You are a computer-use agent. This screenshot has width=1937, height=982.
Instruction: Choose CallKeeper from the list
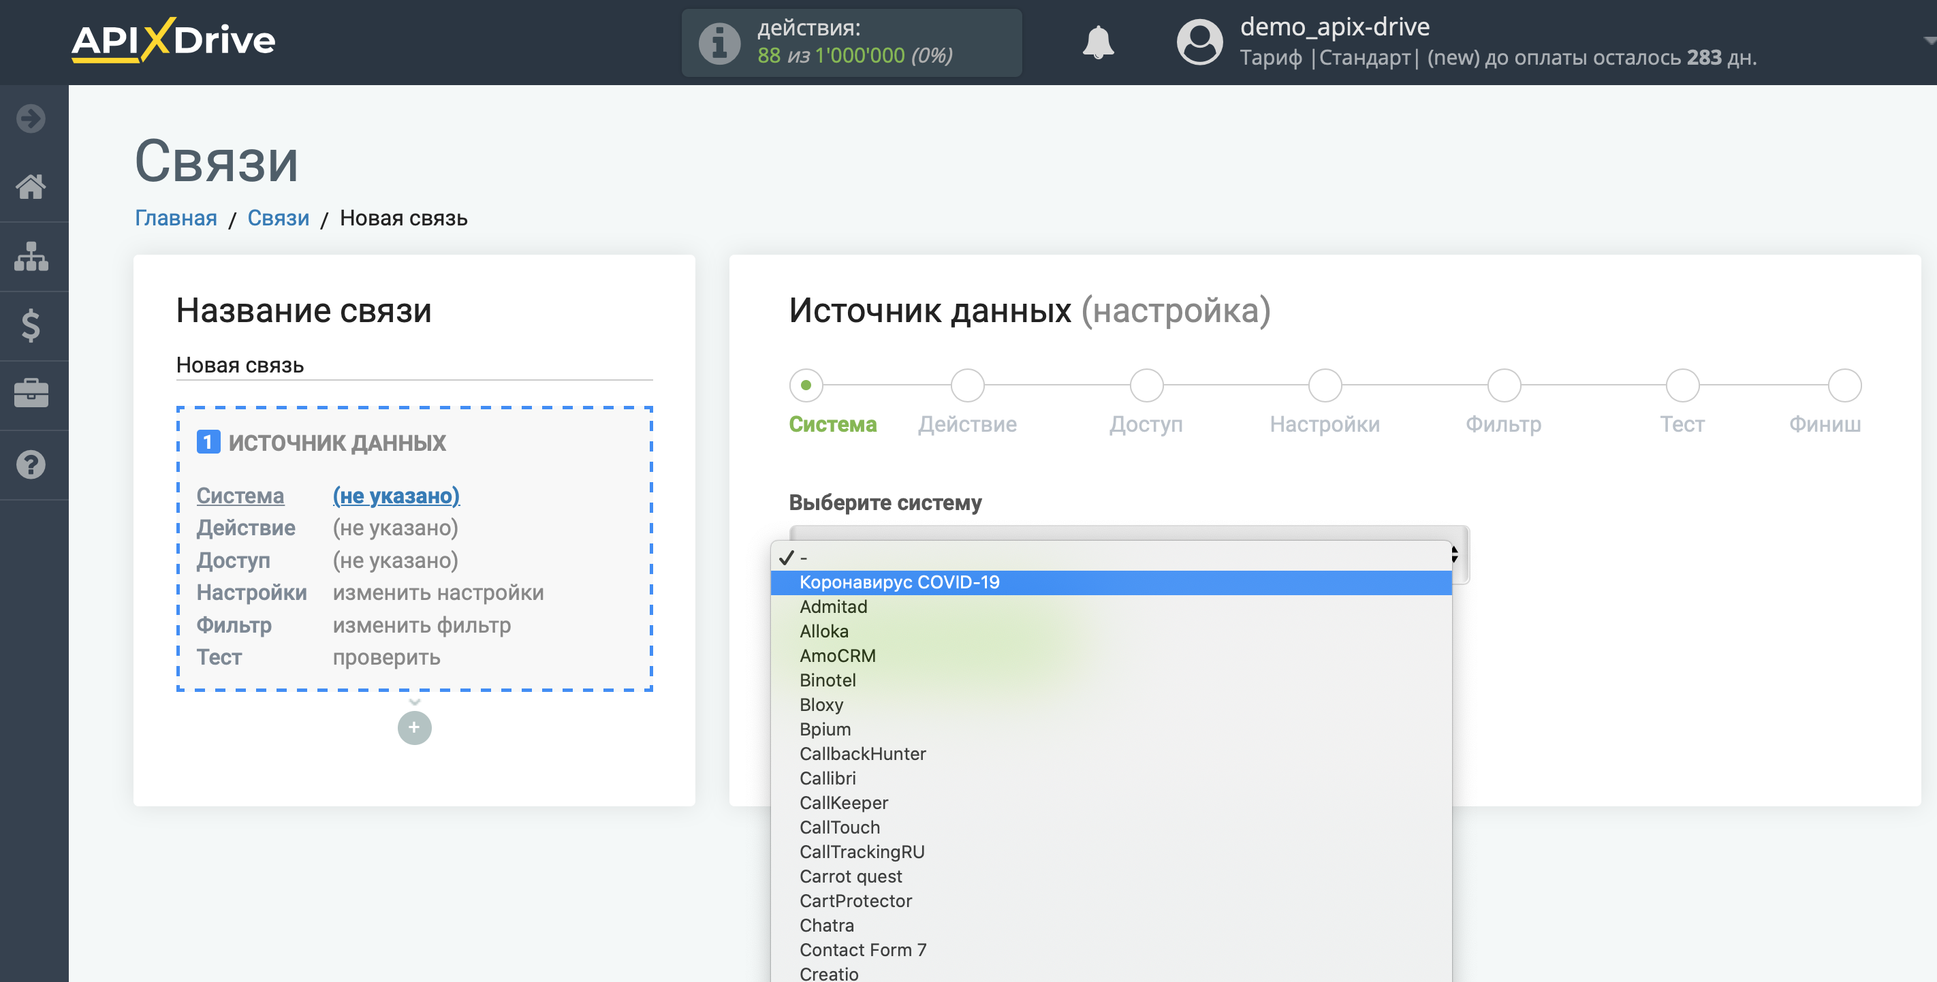point(1112,803)
